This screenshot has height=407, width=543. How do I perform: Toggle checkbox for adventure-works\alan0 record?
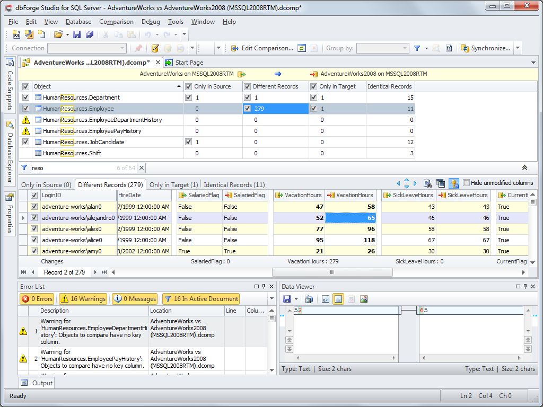point(35,207)
